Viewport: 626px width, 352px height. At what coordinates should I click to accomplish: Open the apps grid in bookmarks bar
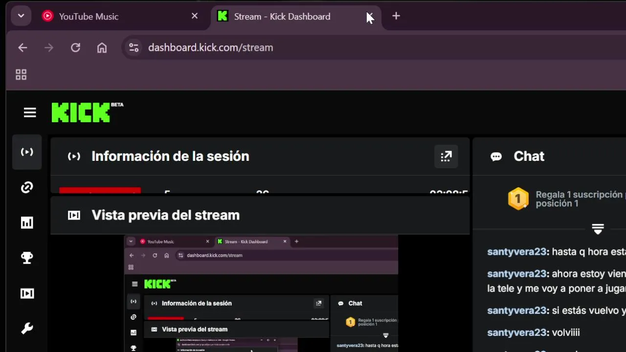[21, 75]
